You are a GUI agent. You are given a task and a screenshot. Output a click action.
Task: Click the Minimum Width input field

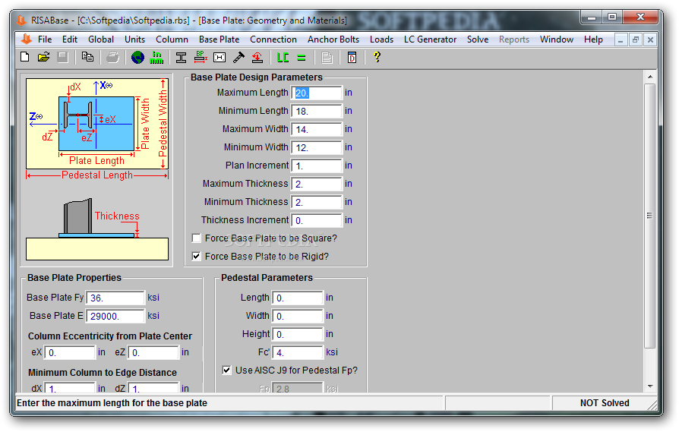[317, 147]
